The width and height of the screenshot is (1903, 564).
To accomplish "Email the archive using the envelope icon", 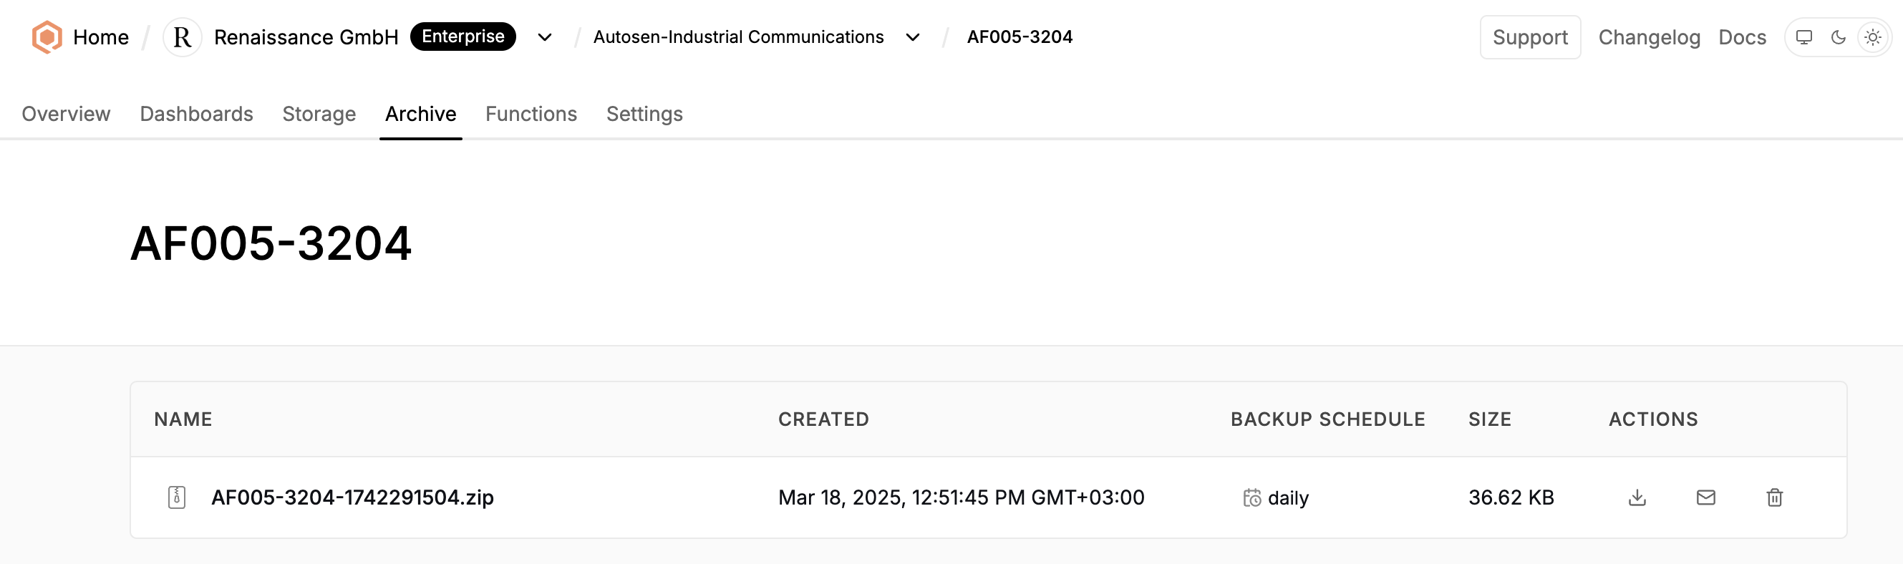I will [x=1706, y=497].
